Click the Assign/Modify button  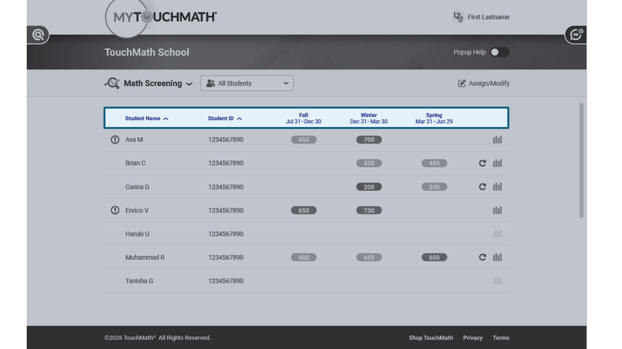tap(484, 83)
